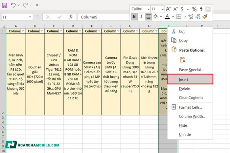Click the Undo arrow icon
Viewport: 230px width, 153px height.
click(x=13, y=5)
